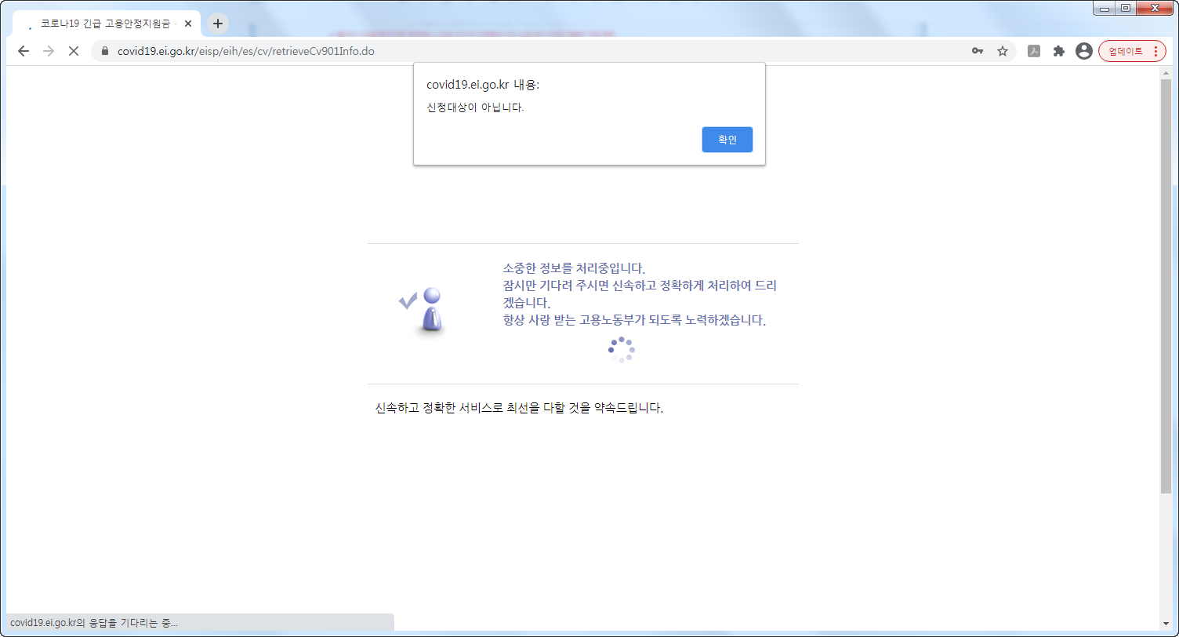This screenshot has width=1179, height=637.
Task: Stop loading the page with X icon
Action: (74, 51)
